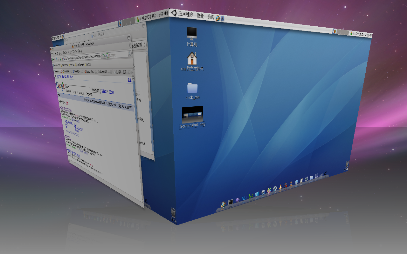This screenshot has width=407, height=254.
Task: Select the Screenshot.png thumbnail on the desktop
Action: pyautogui.click(x=192, y=117)
